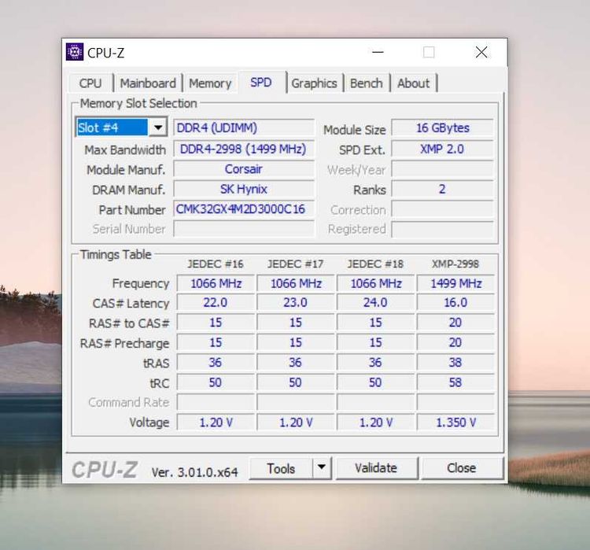Click the Part Number label

(x=132, y=209)
